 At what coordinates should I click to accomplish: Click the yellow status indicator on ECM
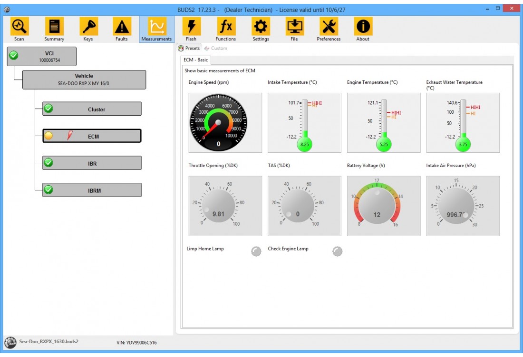point(48,135)
